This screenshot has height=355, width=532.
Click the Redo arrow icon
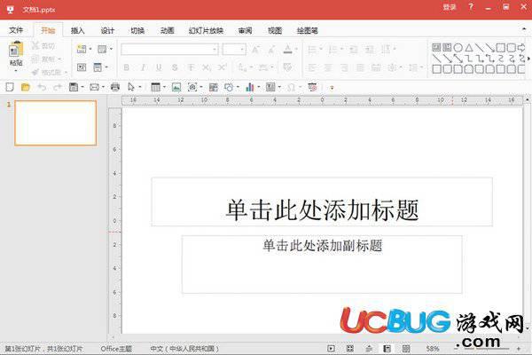[x=58, y=87]
